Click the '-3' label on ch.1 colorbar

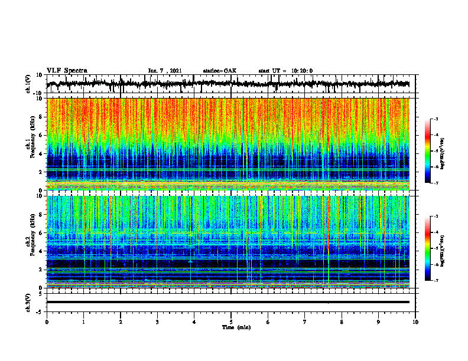436,119
